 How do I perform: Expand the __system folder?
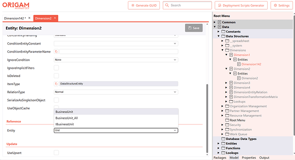pos(222,45)
